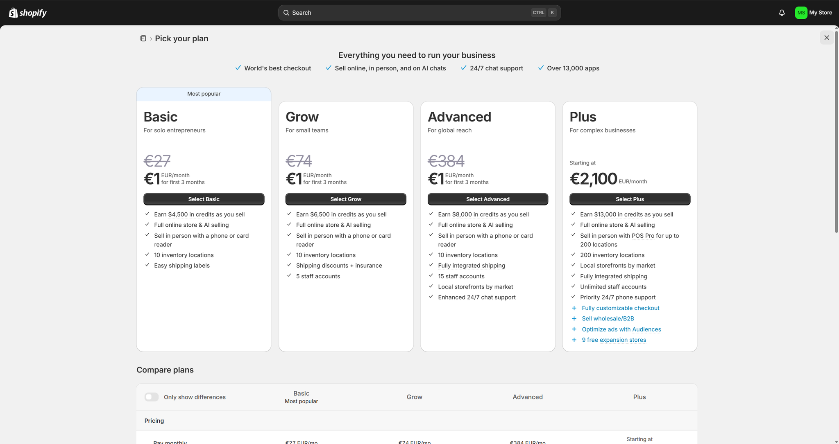Screen dimensions: 839x444
Task: Open Fully customizable checkout link
Action: pos(621,308)
